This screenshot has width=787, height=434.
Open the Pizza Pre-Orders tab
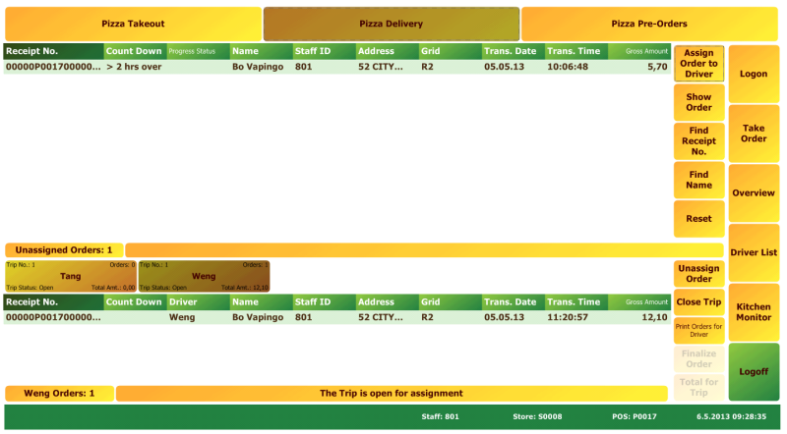[649, 24]
